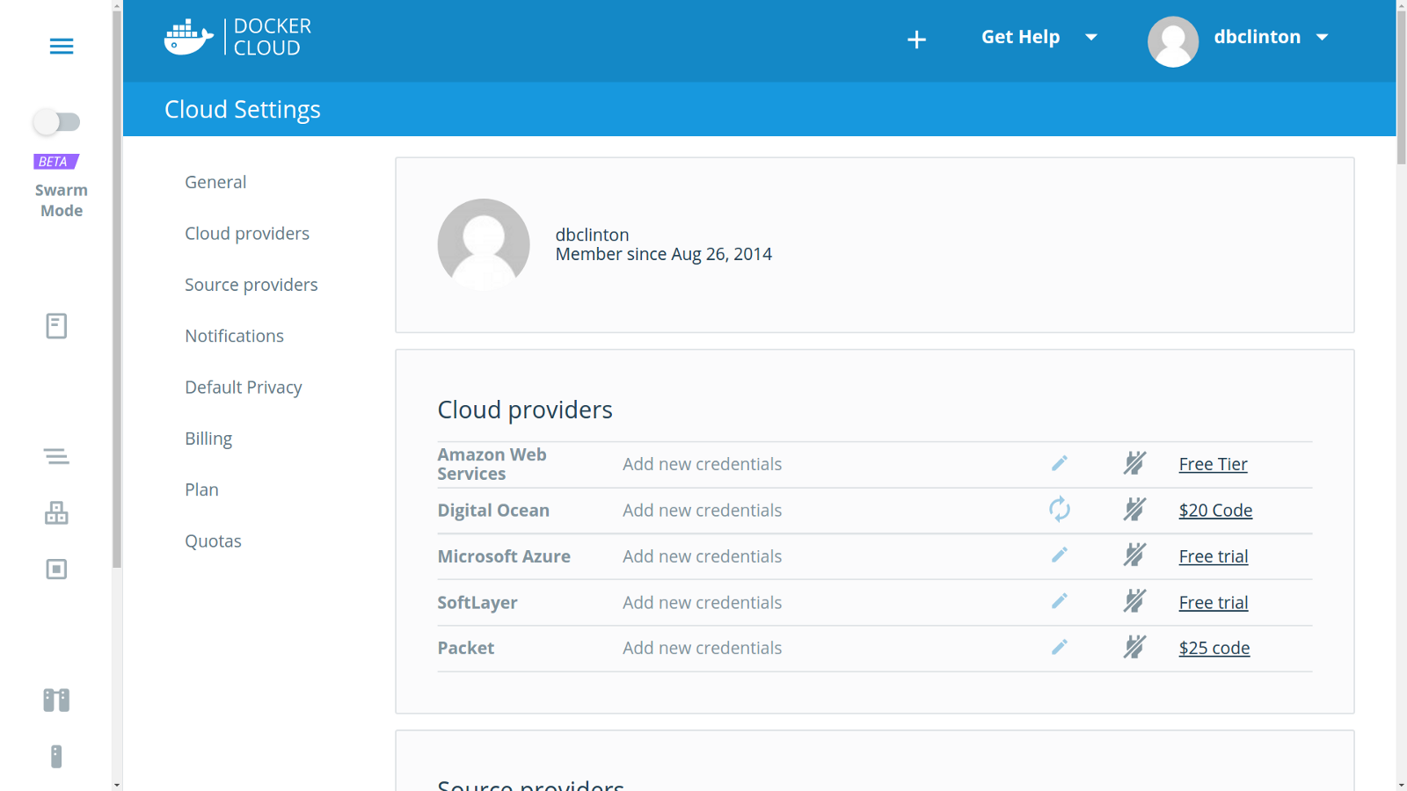The image size is (1407, 791).
Task: Click the page vertical scrollbar
Action: (x=1401, y=88)
